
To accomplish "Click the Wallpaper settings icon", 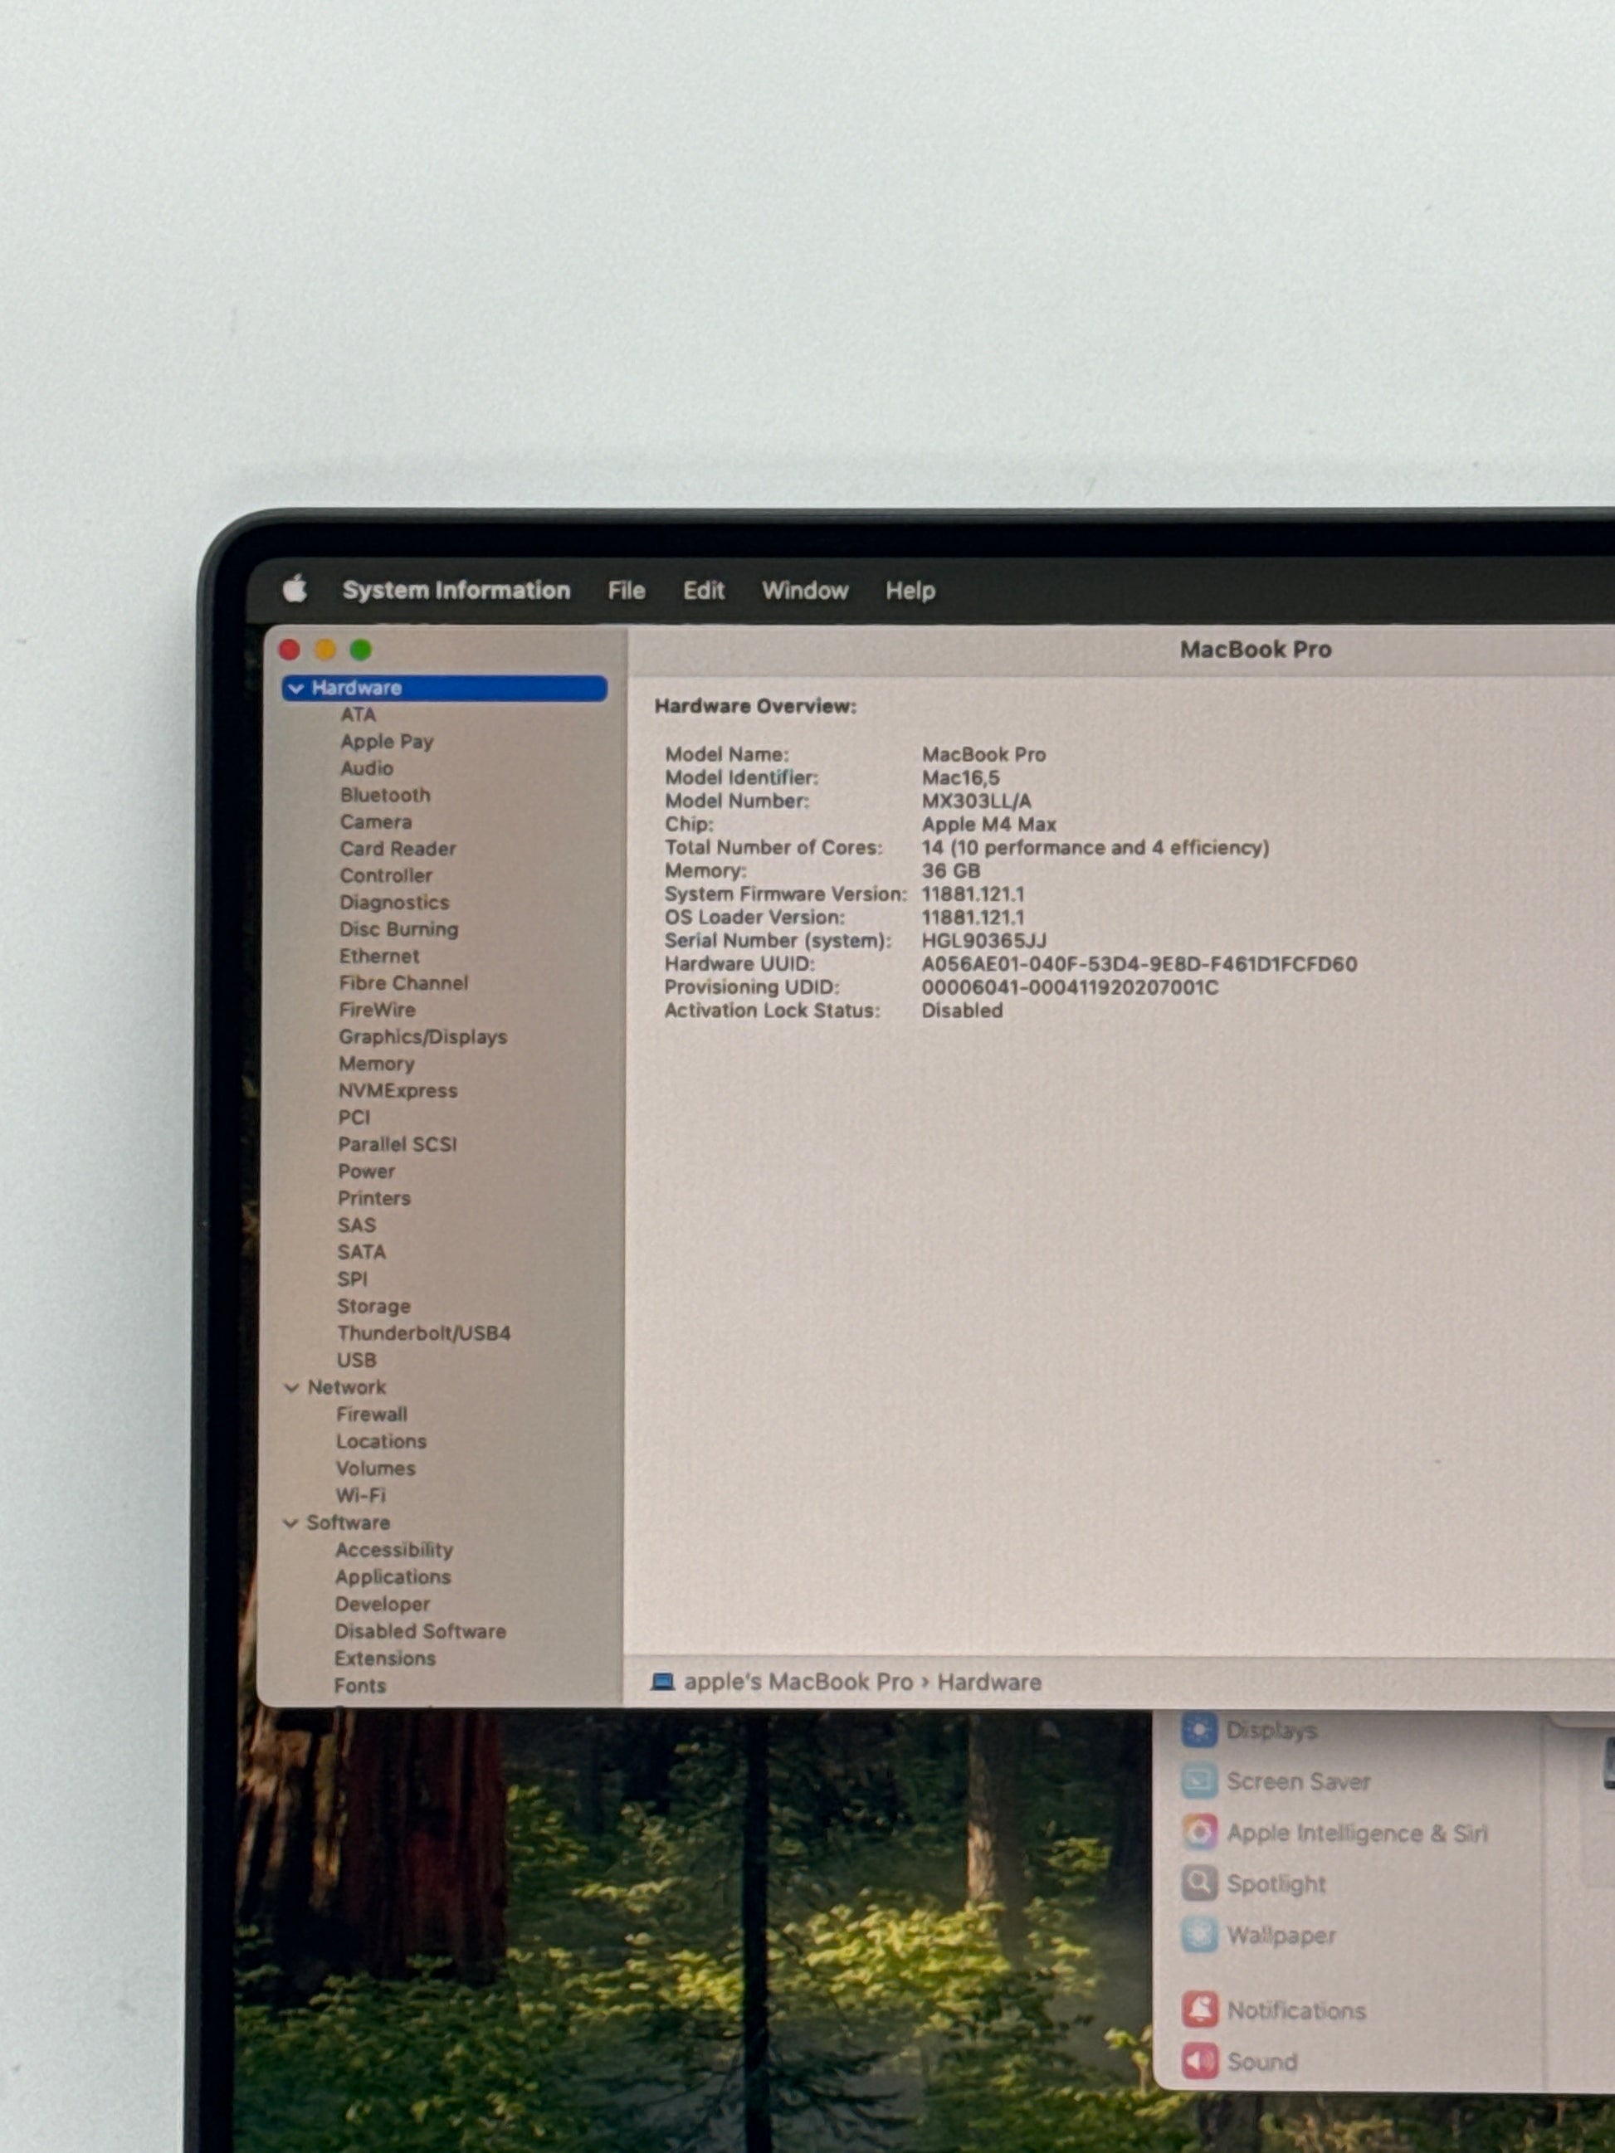I will pos(1199,1935).
